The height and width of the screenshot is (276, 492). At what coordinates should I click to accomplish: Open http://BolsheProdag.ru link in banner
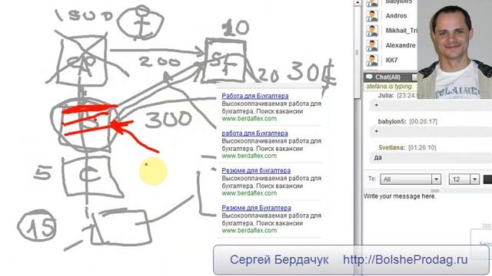point(405,259)
